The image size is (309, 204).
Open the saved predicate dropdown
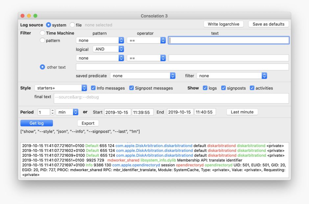tap(143, 76)
